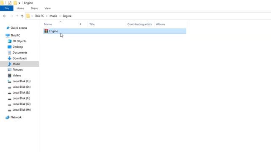Sort by the Album column header
This screenshot has width=271, height=152.
(x=160, y=24)
